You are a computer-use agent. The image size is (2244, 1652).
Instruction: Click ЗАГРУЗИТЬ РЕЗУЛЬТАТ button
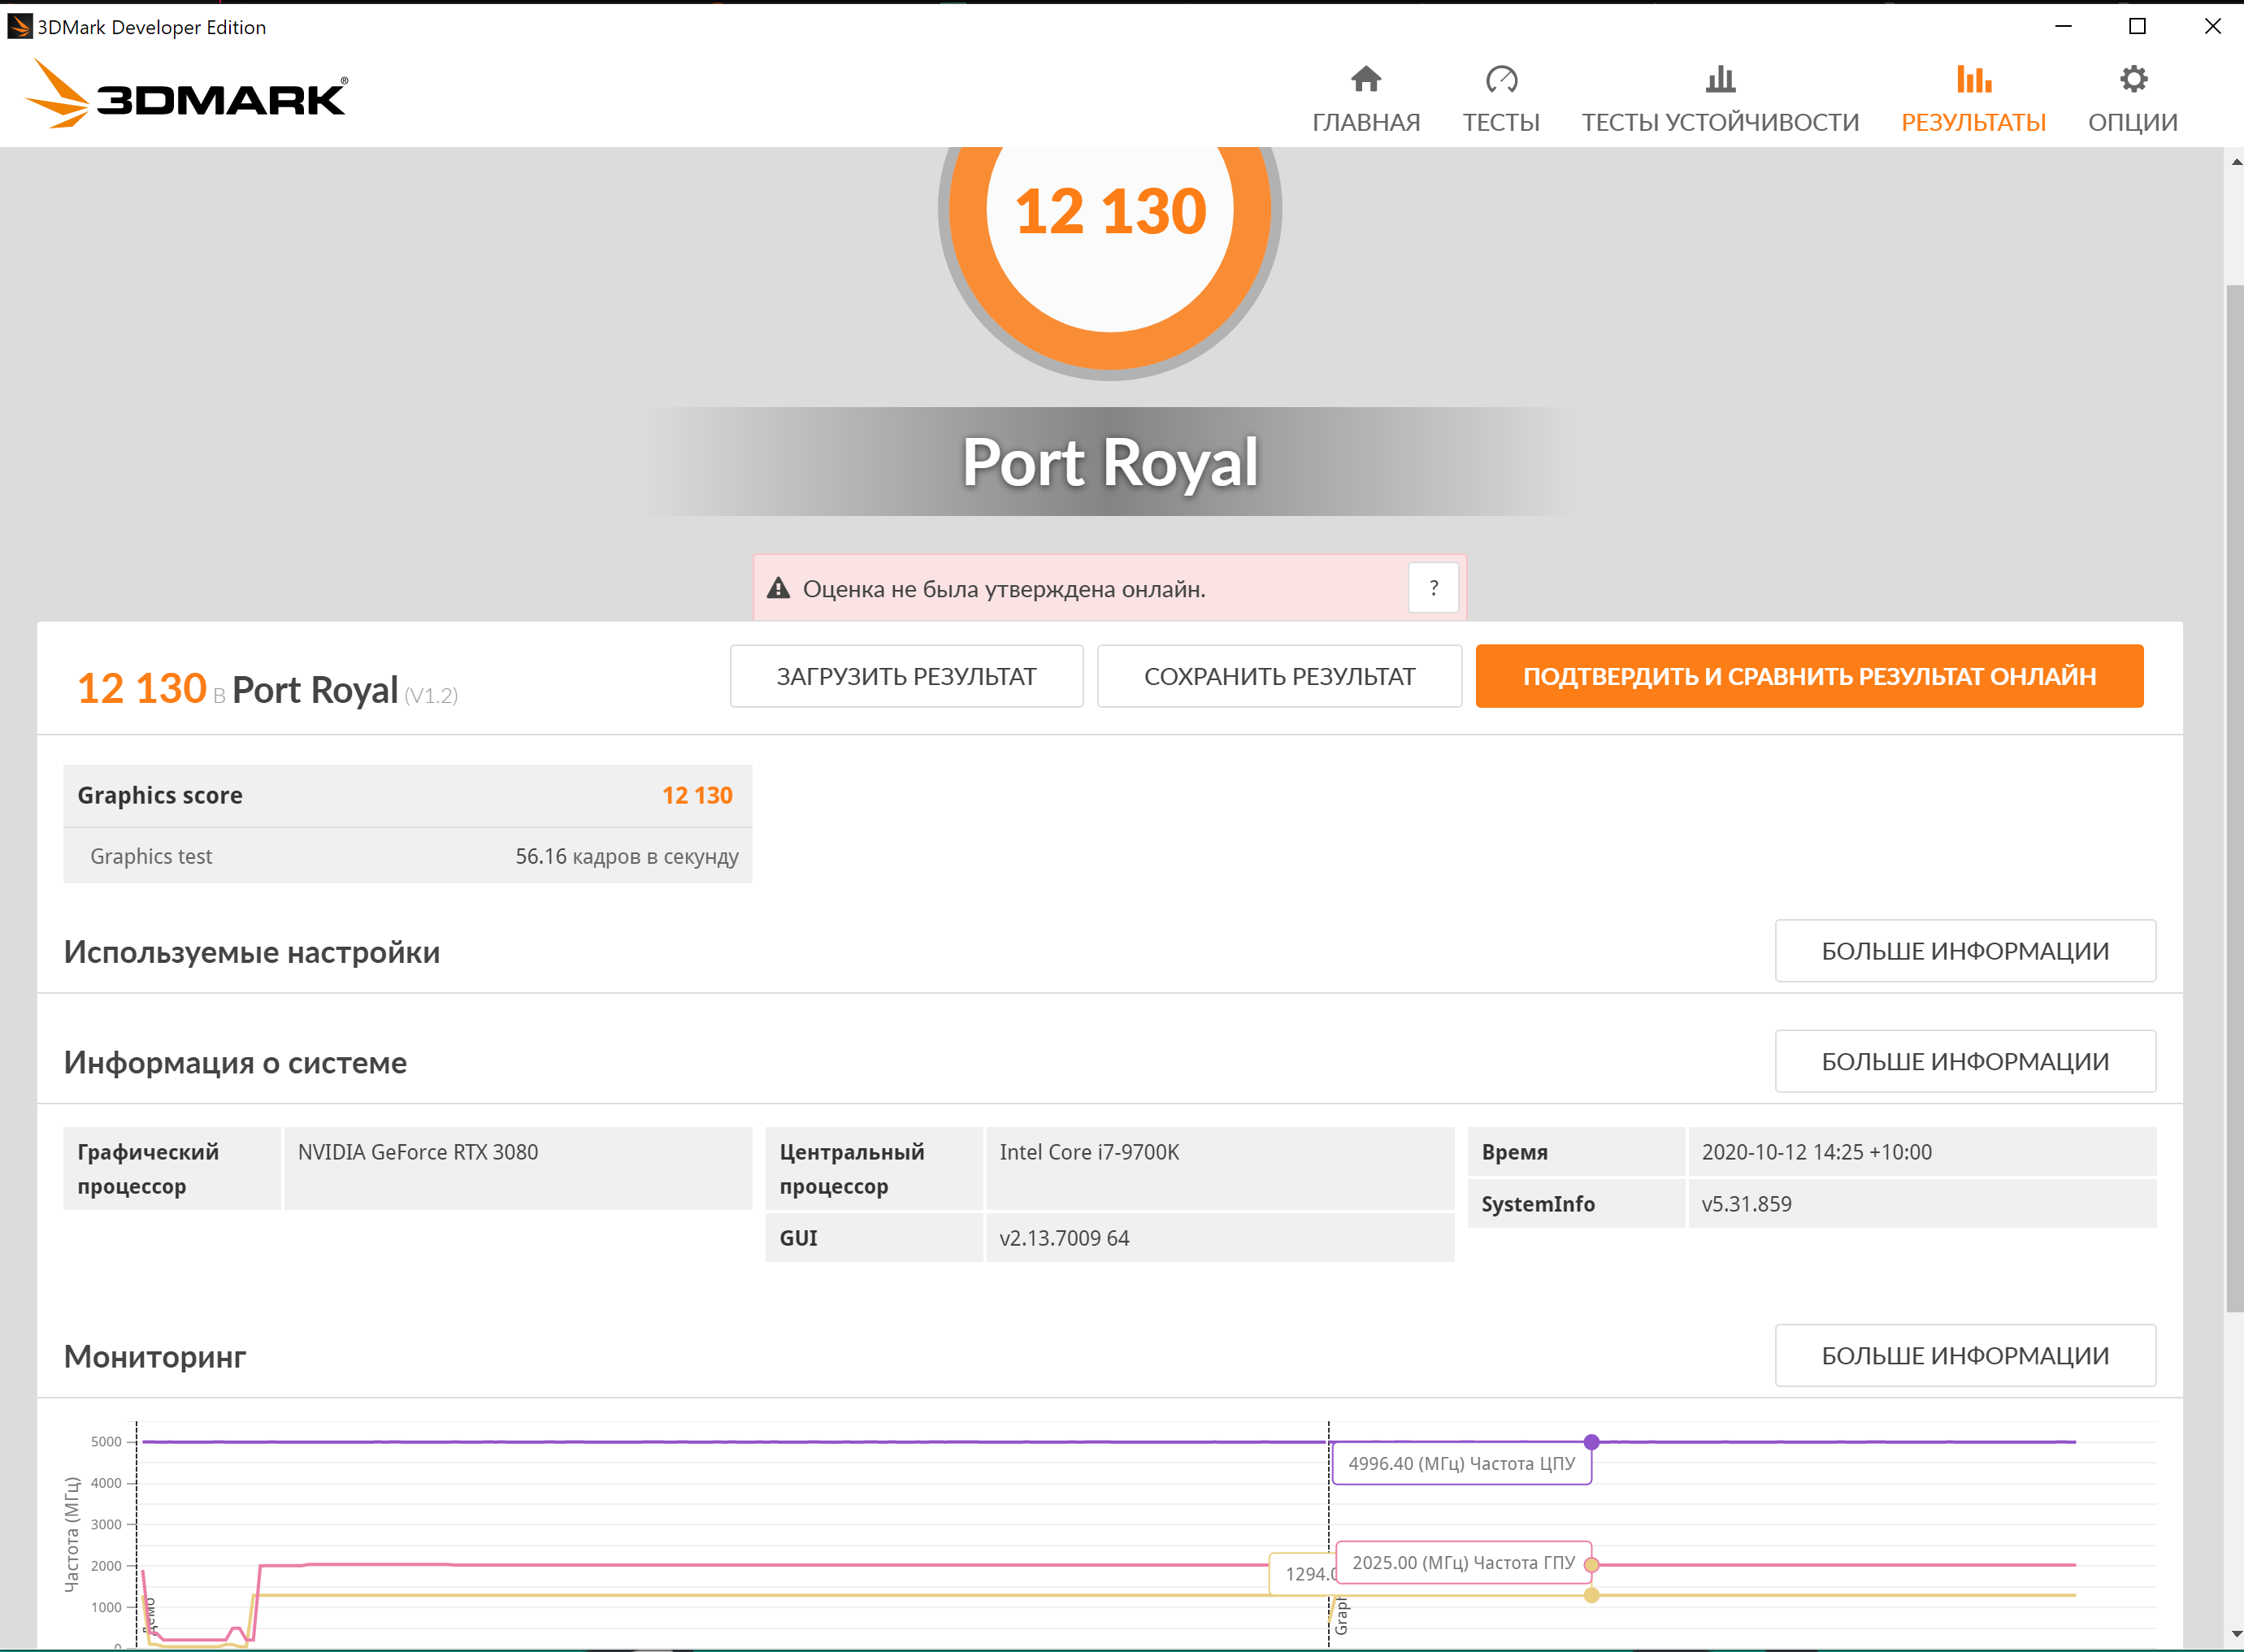click(906, 676)
